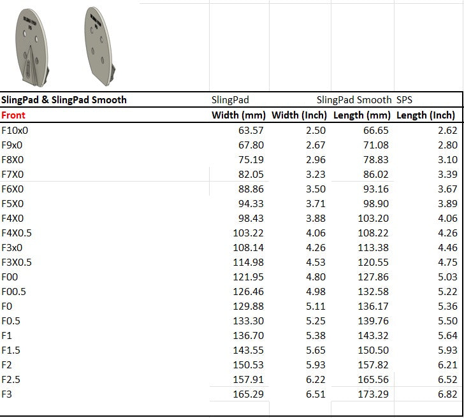Click the 93.16 length cell
Image resolution: width=464 pixels, height=418 pixels.
coord(376,189)
